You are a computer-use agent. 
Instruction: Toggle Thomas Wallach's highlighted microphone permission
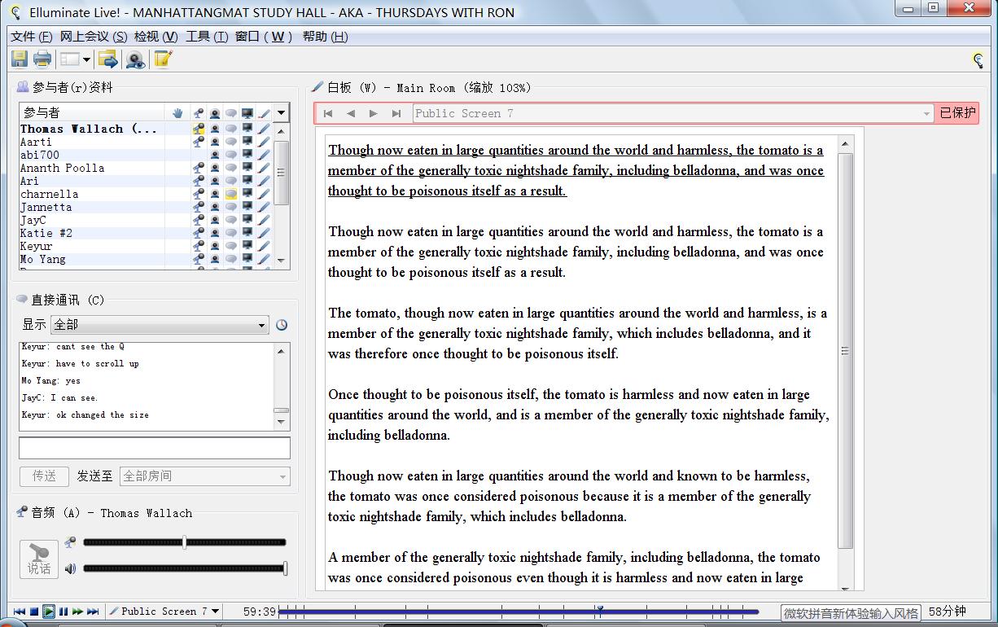tap(198, 129)
